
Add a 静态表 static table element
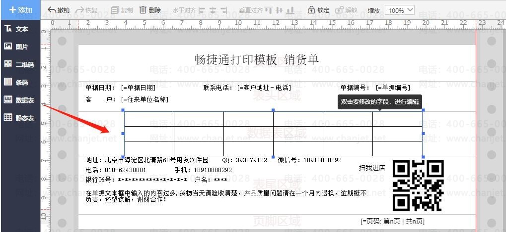coord(19,118)
